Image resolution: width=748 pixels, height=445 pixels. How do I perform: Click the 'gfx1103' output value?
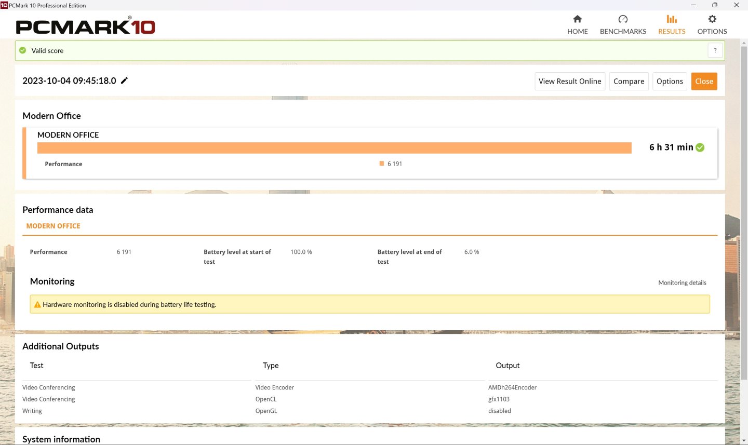tap(499, 399)
